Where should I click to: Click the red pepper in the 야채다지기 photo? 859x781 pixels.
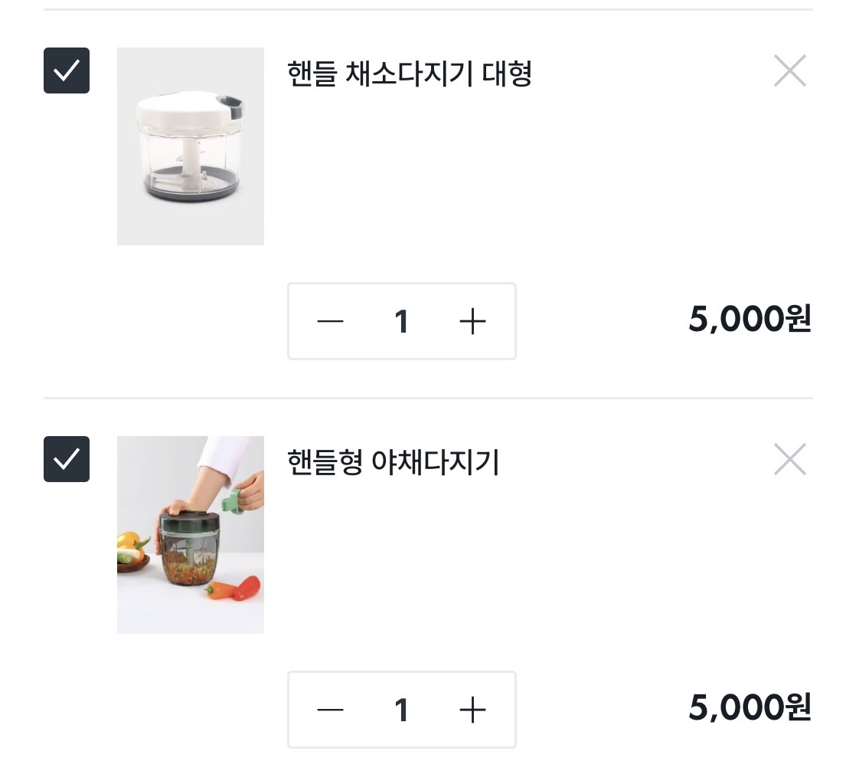[247, 589]
